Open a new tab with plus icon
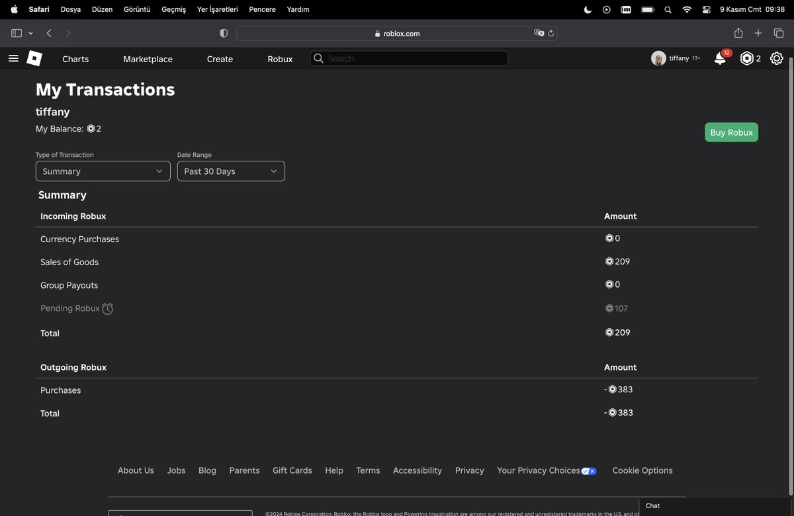This screenshot has height=516, width=794. point(758,33)
